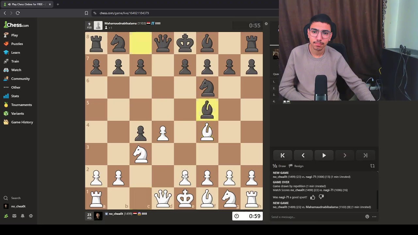Select the white rook on h1
Image resolution: width=418 pixels, height=235 pixels.
[251, 198]
